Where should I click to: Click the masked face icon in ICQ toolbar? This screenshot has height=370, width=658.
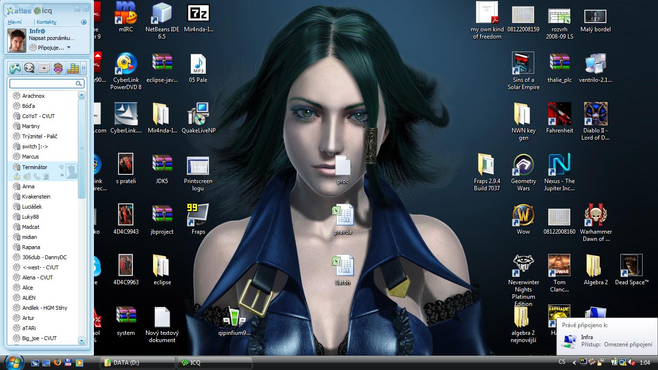point(58,68)
